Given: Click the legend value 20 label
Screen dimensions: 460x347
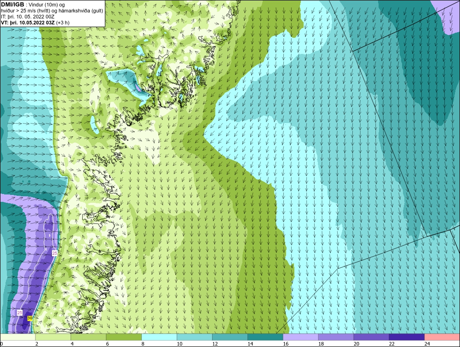Looking at the screenshot, I should (356, 344).
